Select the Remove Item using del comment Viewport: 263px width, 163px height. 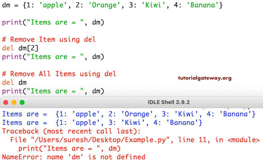49,40
